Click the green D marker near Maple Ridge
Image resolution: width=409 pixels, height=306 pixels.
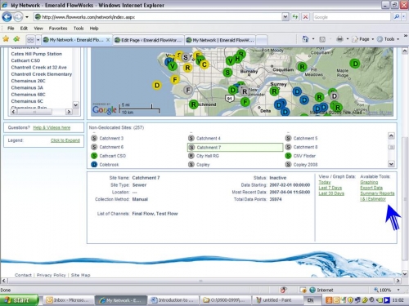(x=355, y=64)
